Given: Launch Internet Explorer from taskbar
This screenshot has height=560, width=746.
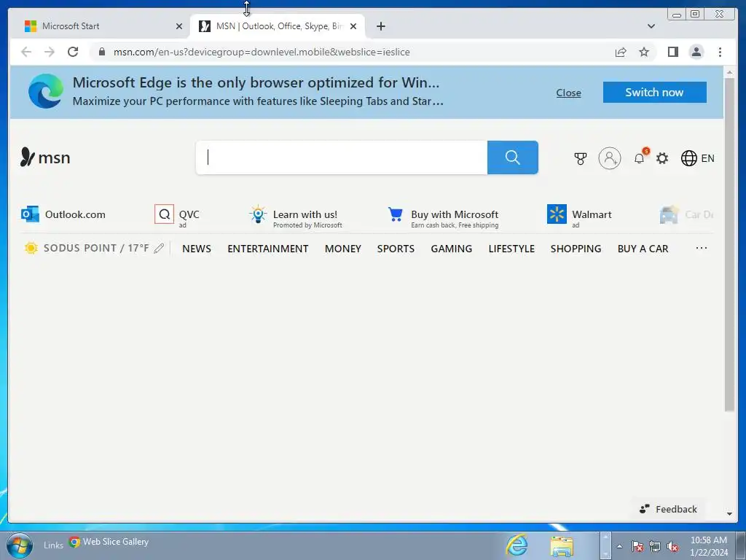Looking at the screenshot, I should [x=517, y=544].
